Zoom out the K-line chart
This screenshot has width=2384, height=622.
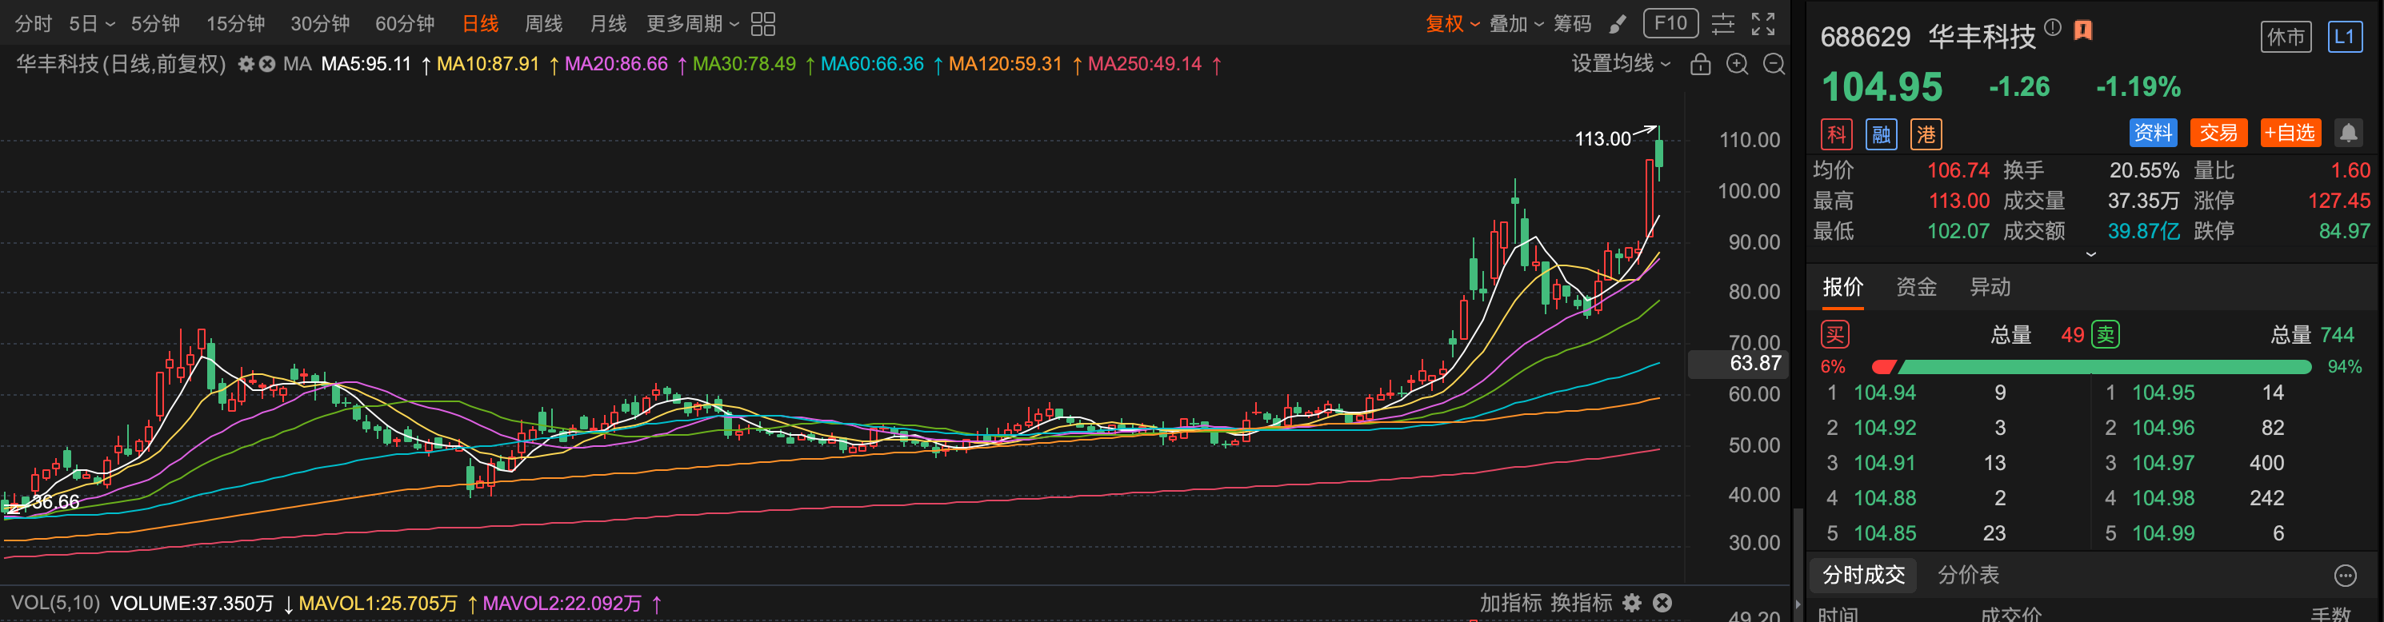pos(1773,64)
